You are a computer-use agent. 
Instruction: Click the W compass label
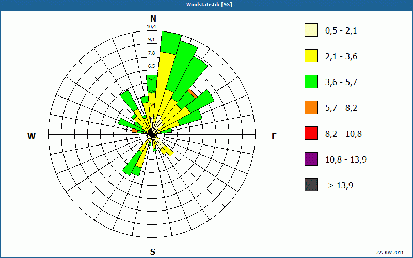click(x=31, y=136)
